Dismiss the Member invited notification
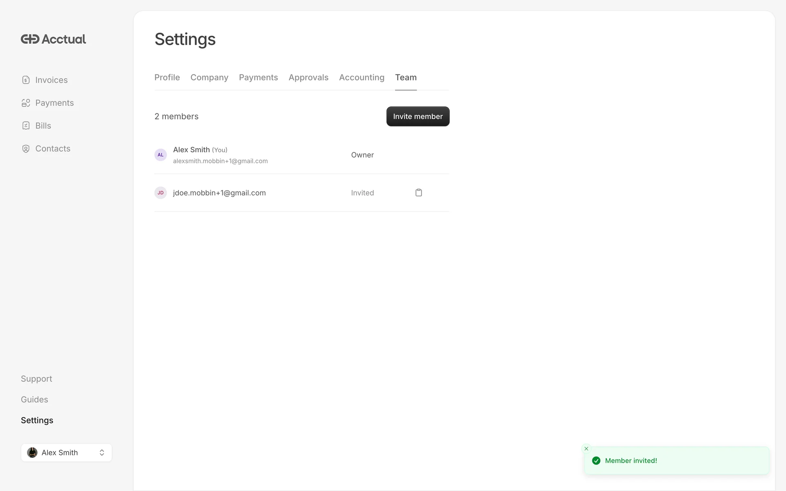The height and width of the screenshot is (491, 786). click(x=586, y=449)
